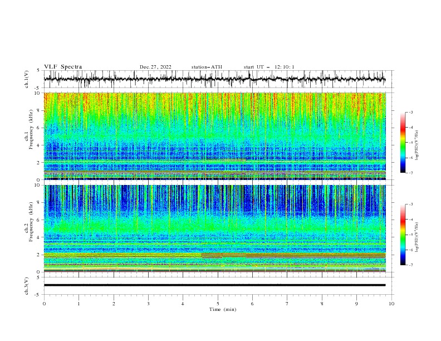This screenshot has height=341, width=441.
Task: Click the 'ch.3(V)' waveform axis label
Action: tap(27, 286)
